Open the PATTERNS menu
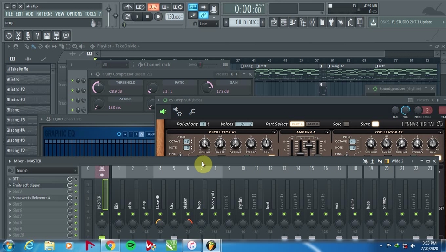The height and width of the screenshot is (252, 446). (45, 14)
